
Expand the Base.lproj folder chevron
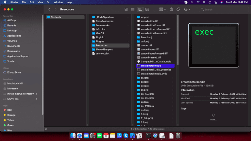(173, 38)
